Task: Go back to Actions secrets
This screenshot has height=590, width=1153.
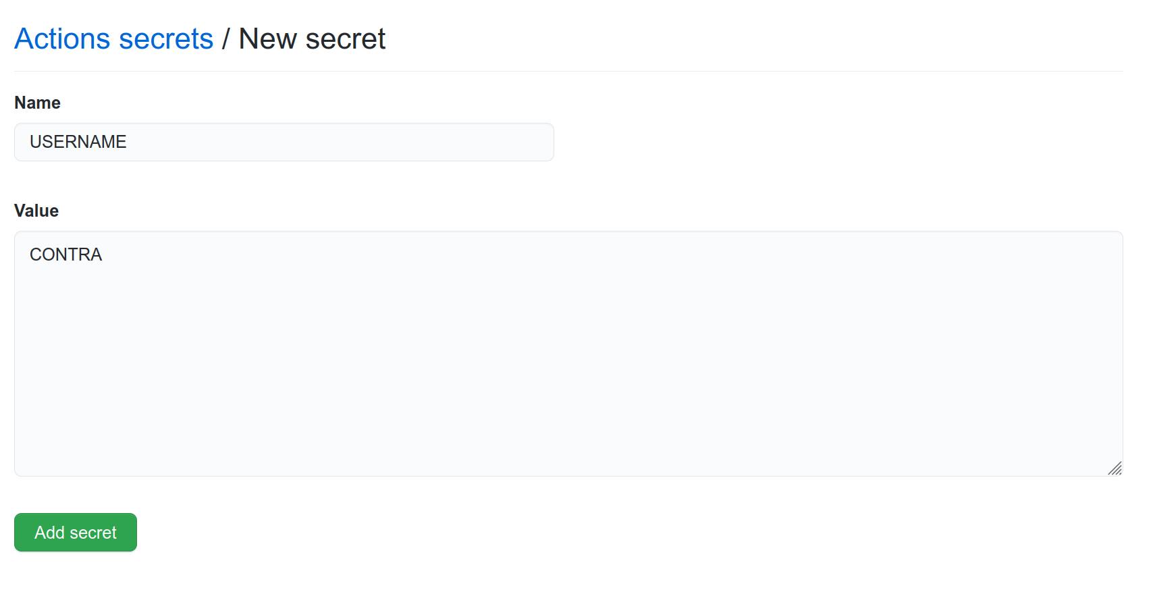Action: [113, 38]
